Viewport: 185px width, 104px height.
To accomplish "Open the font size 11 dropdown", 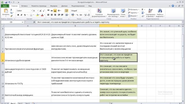I will (38, 11).
